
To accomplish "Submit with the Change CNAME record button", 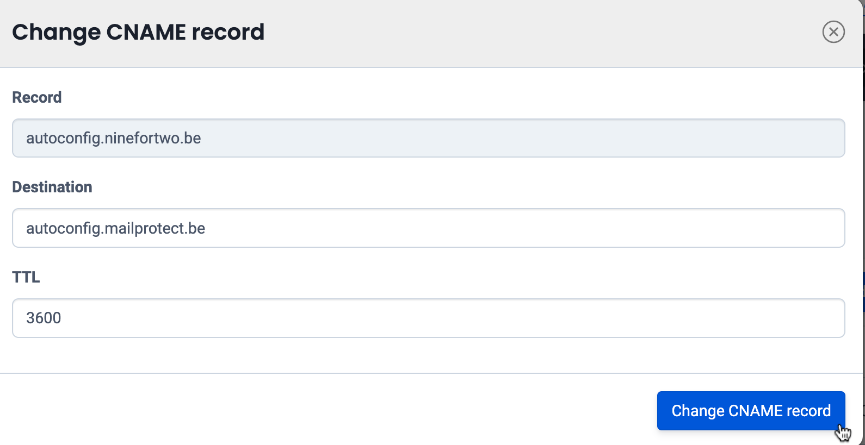I will (750, 411).
